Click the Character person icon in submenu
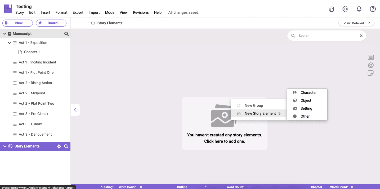The width and height of the screenshot is (380, 189). tap(295, 93)
